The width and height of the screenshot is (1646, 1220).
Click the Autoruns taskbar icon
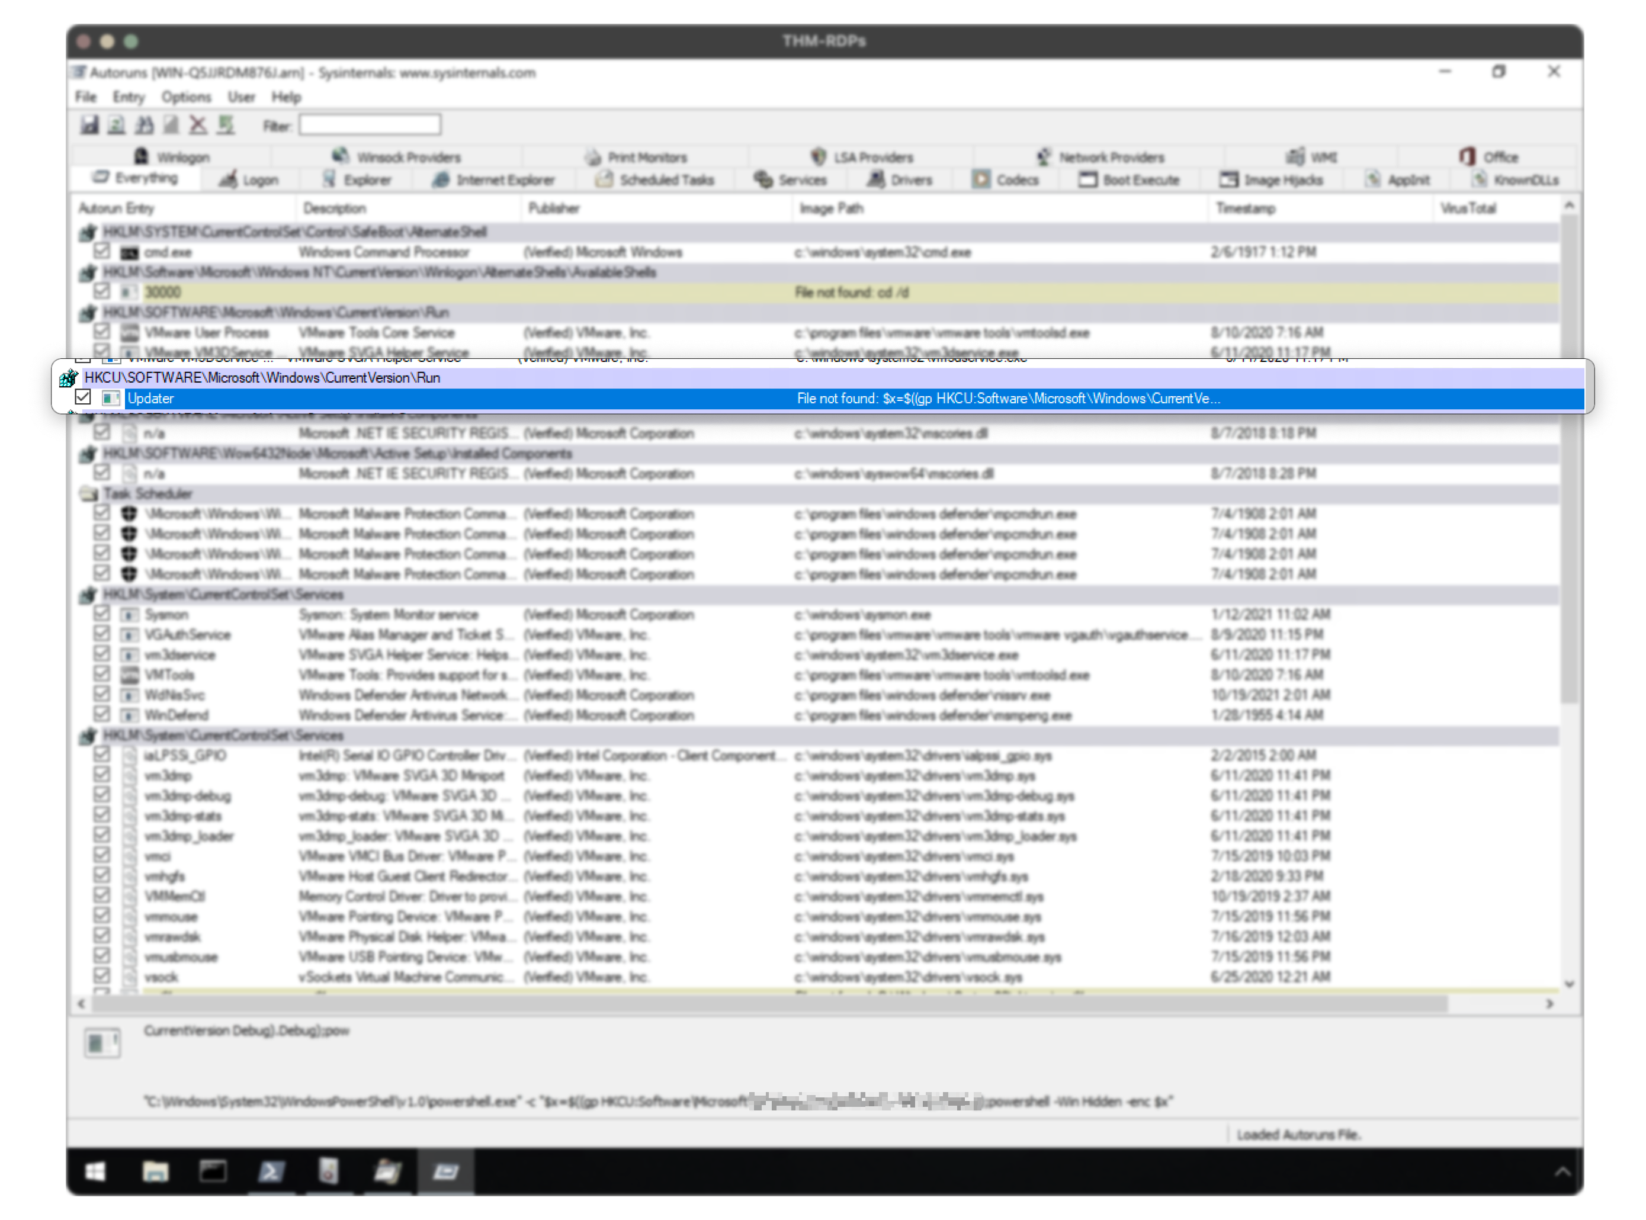[x=445, y=1171]
